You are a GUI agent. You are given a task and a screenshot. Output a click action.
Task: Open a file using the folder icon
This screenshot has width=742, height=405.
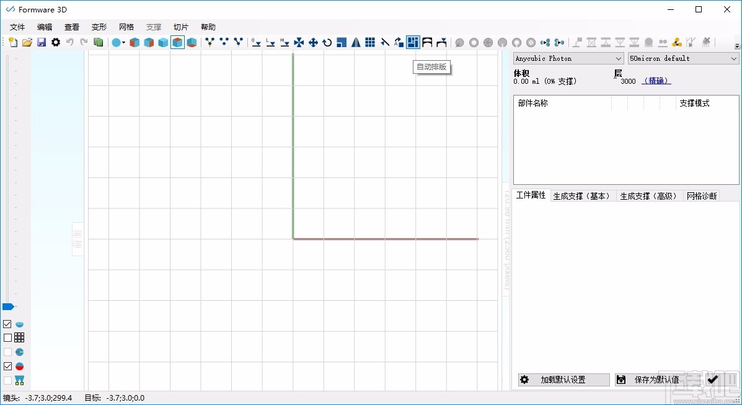[x=27, y=42]
